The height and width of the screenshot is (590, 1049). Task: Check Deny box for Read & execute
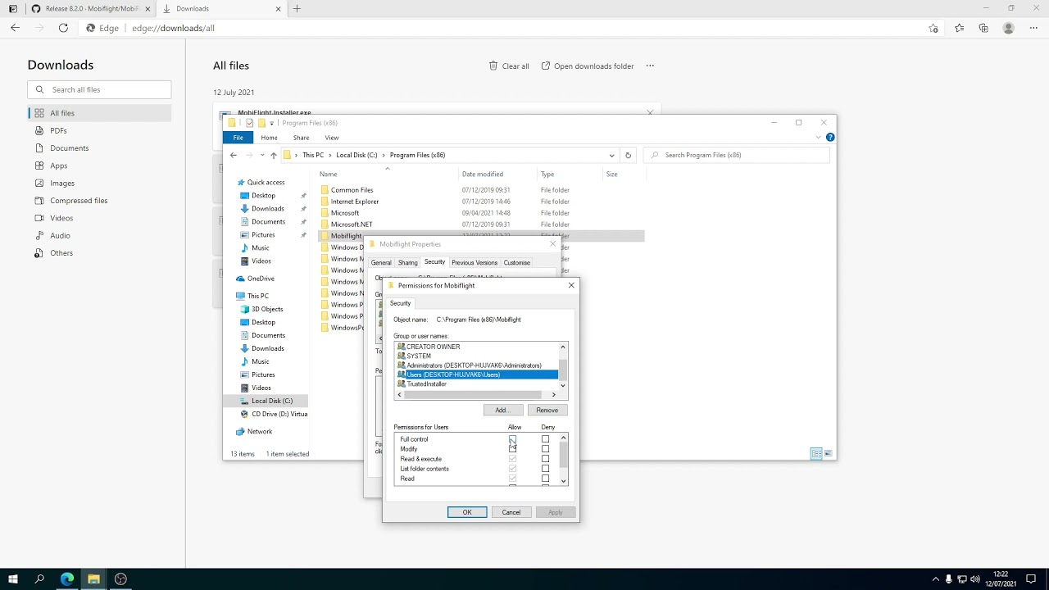coord(545,459)
